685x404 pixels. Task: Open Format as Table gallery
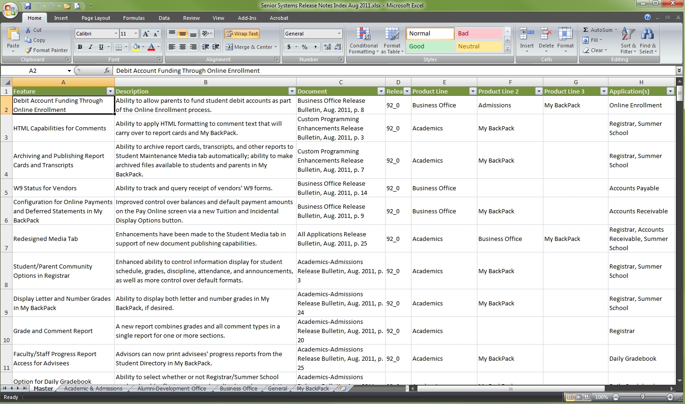392,41
